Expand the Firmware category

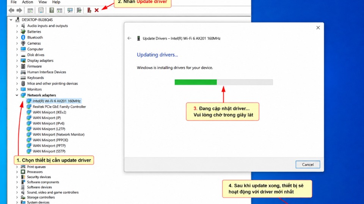(x=17, y=66)
